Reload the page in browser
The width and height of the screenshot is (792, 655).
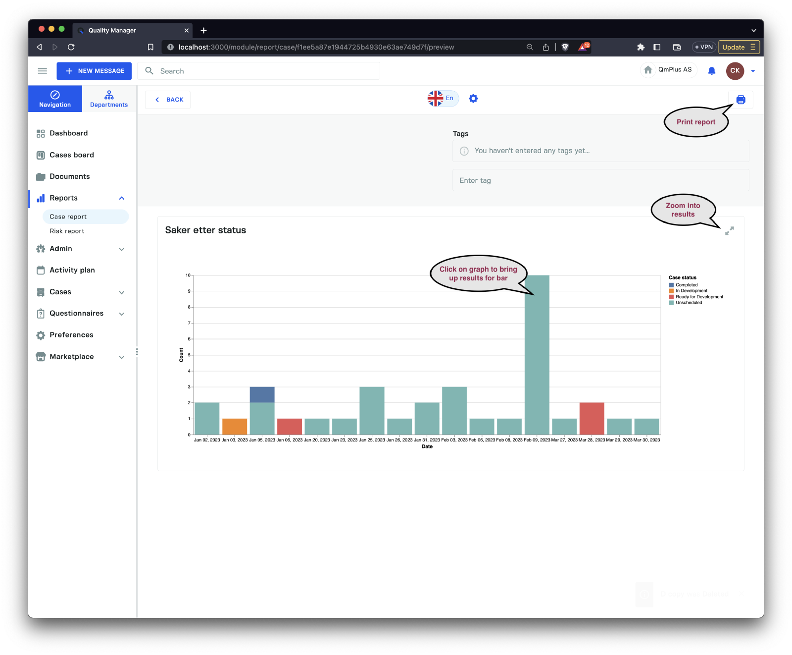71,47
